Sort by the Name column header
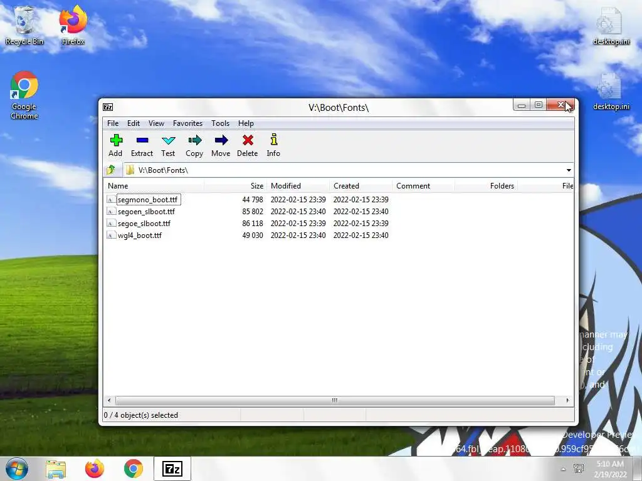 click(x=154, y=185)
